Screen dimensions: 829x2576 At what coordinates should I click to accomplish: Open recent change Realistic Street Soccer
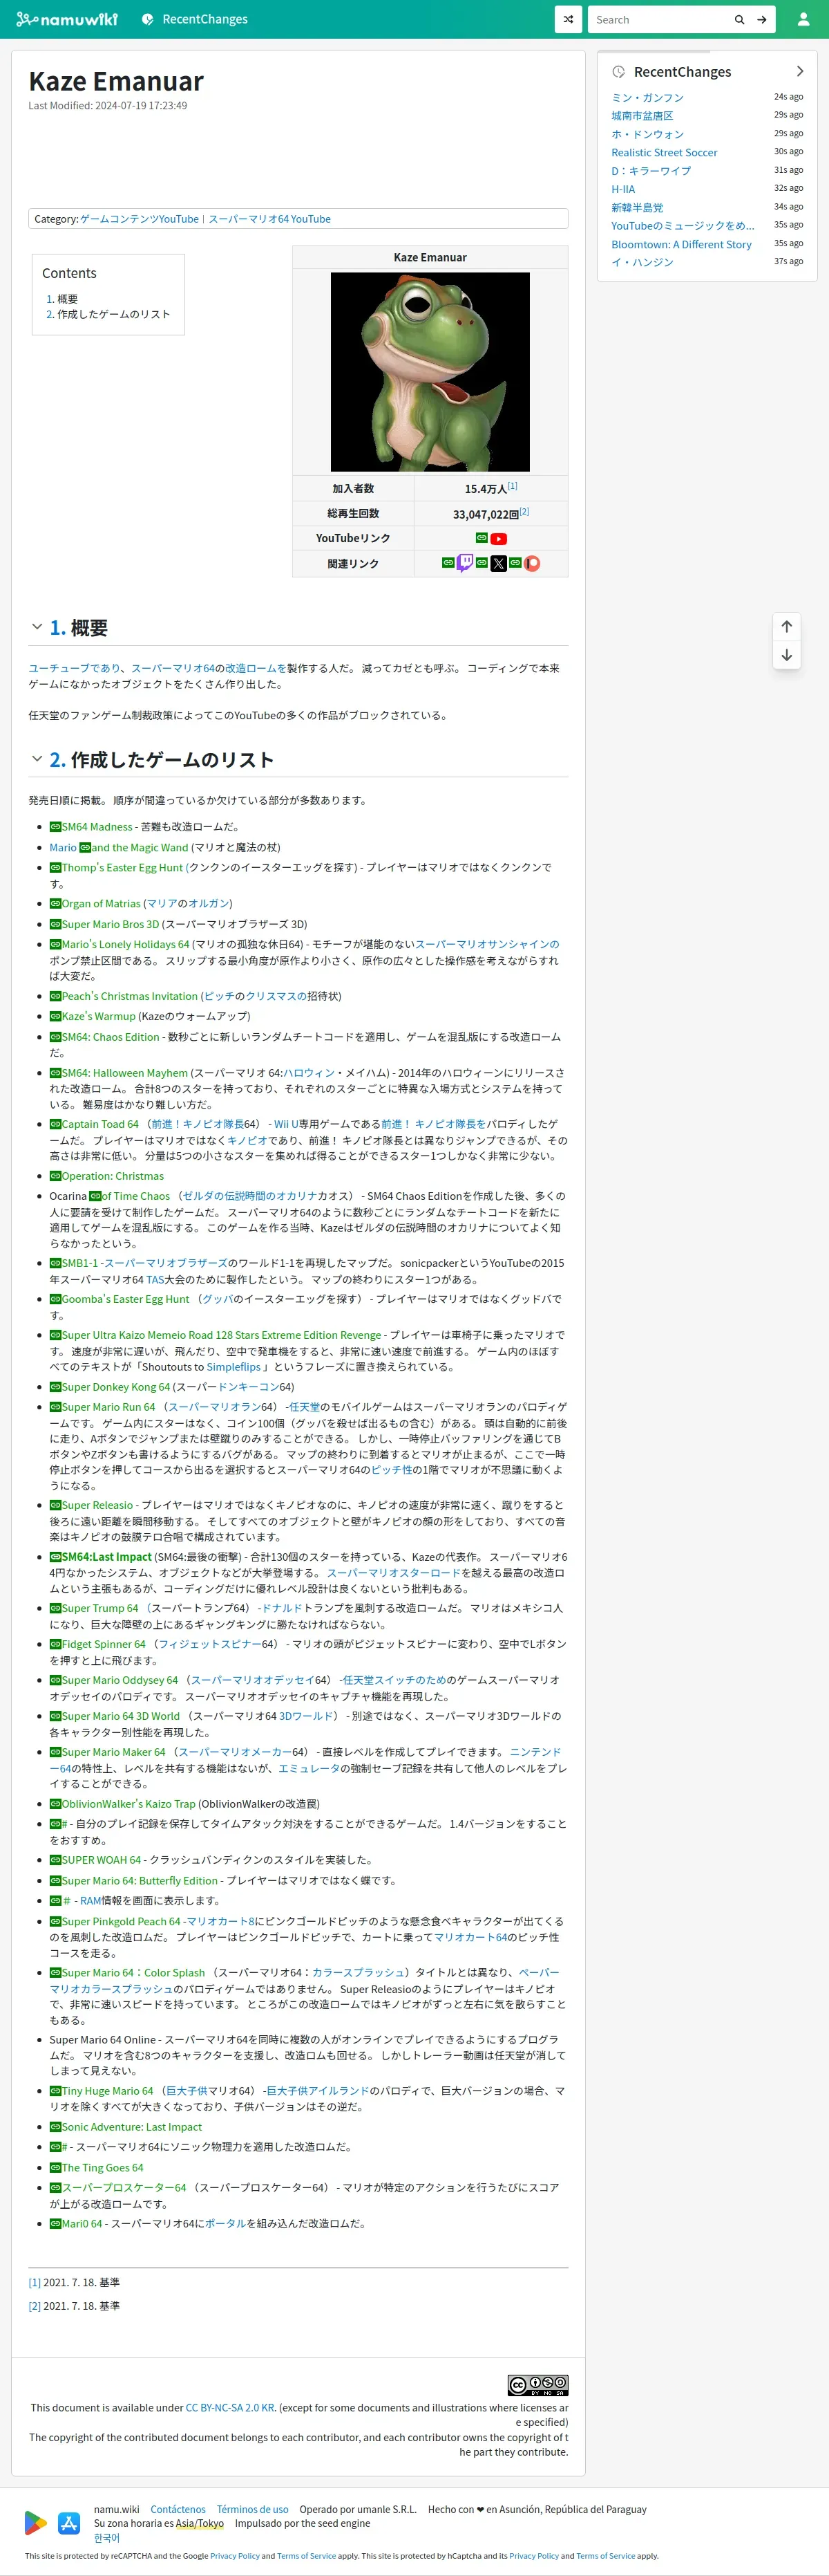[664, 153]
